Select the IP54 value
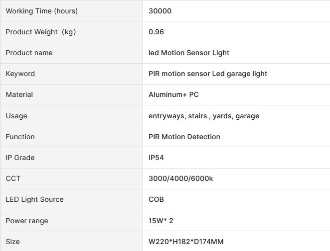The image size is (330, 251). pyautogui.click(x=157, y=158)
